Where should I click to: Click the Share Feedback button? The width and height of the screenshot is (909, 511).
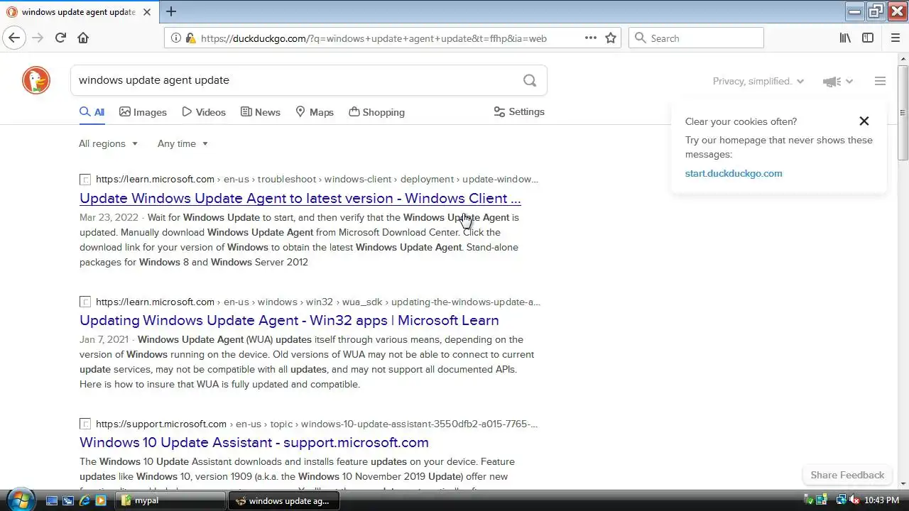(x=847, y=476)
